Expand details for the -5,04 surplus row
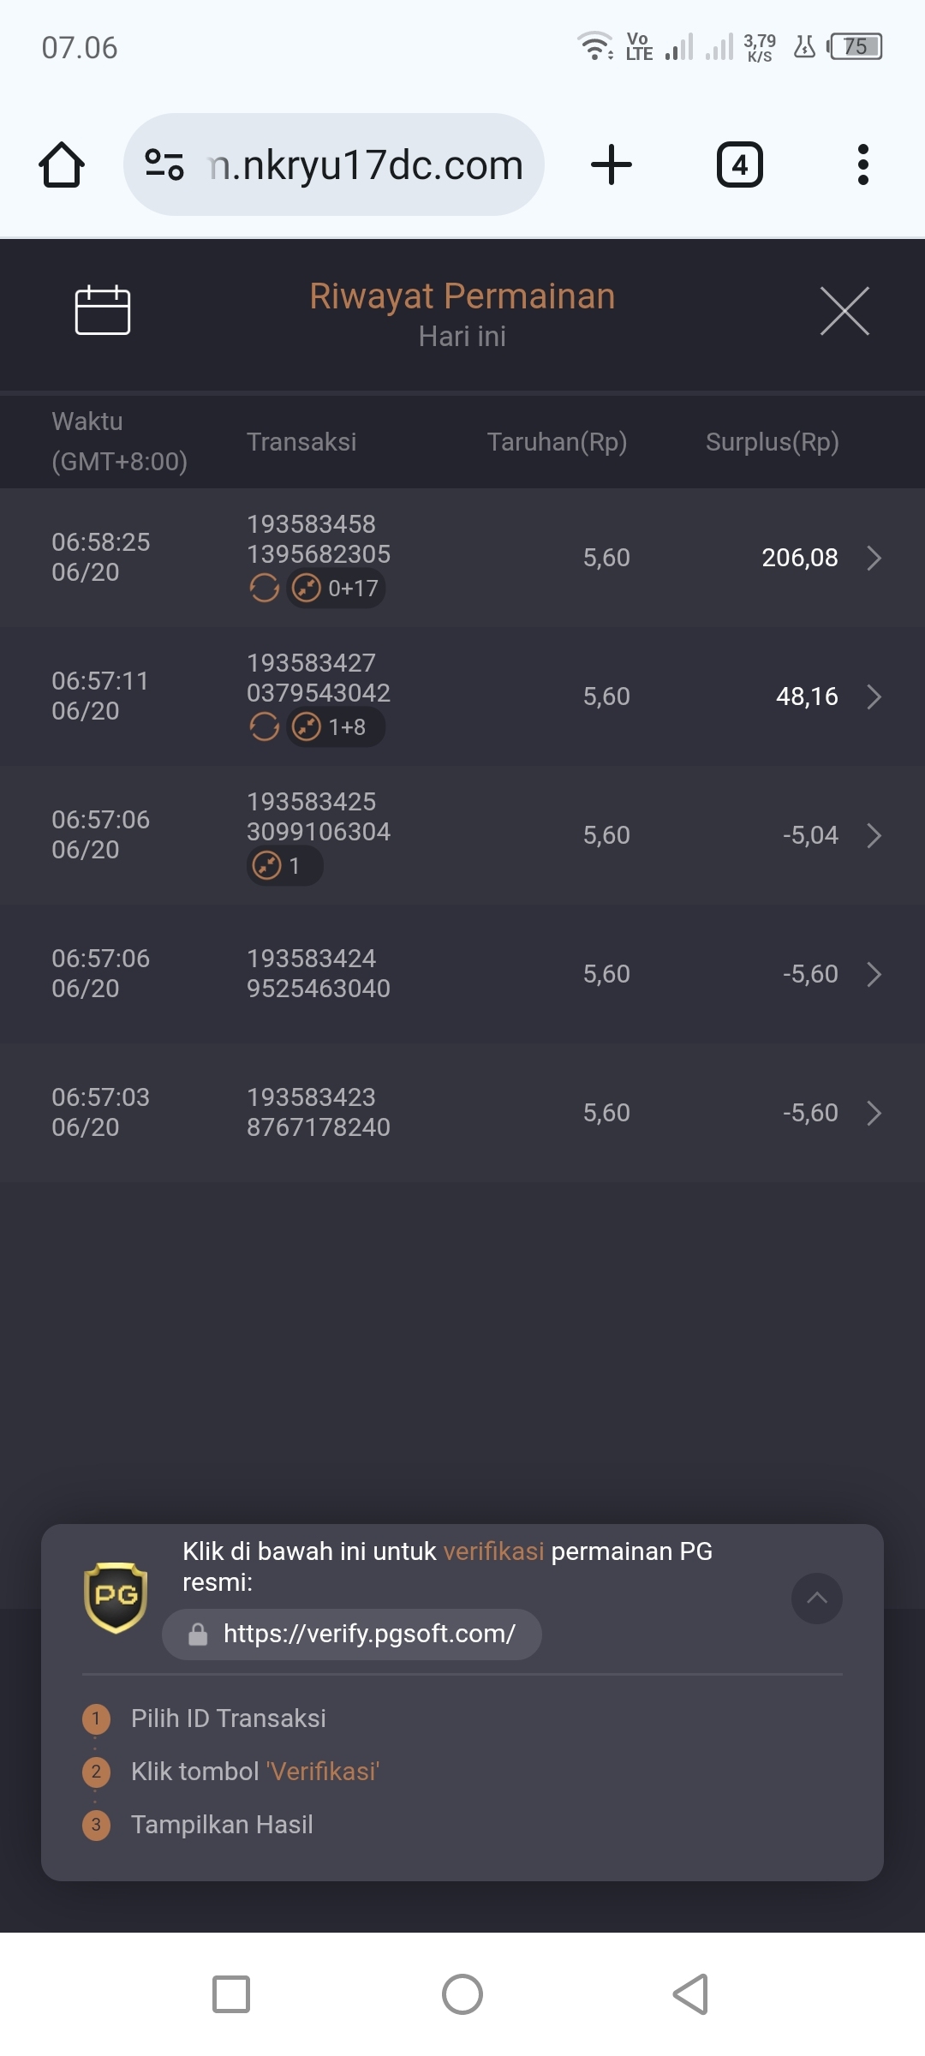925x2056 pixels. coord(874,835)
